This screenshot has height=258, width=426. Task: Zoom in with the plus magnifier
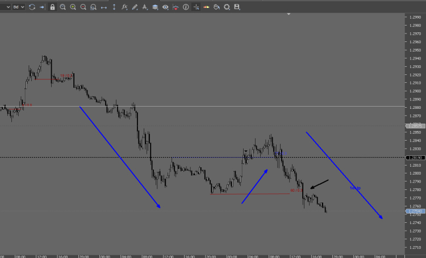click(x=73, y=7)
